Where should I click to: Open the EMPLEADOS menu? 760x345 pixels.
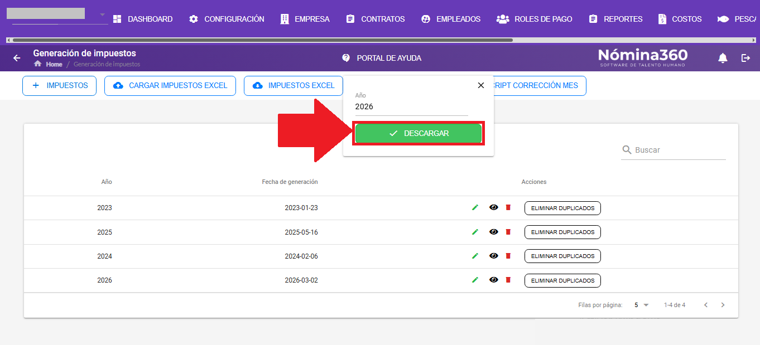[x=451, y=19]
